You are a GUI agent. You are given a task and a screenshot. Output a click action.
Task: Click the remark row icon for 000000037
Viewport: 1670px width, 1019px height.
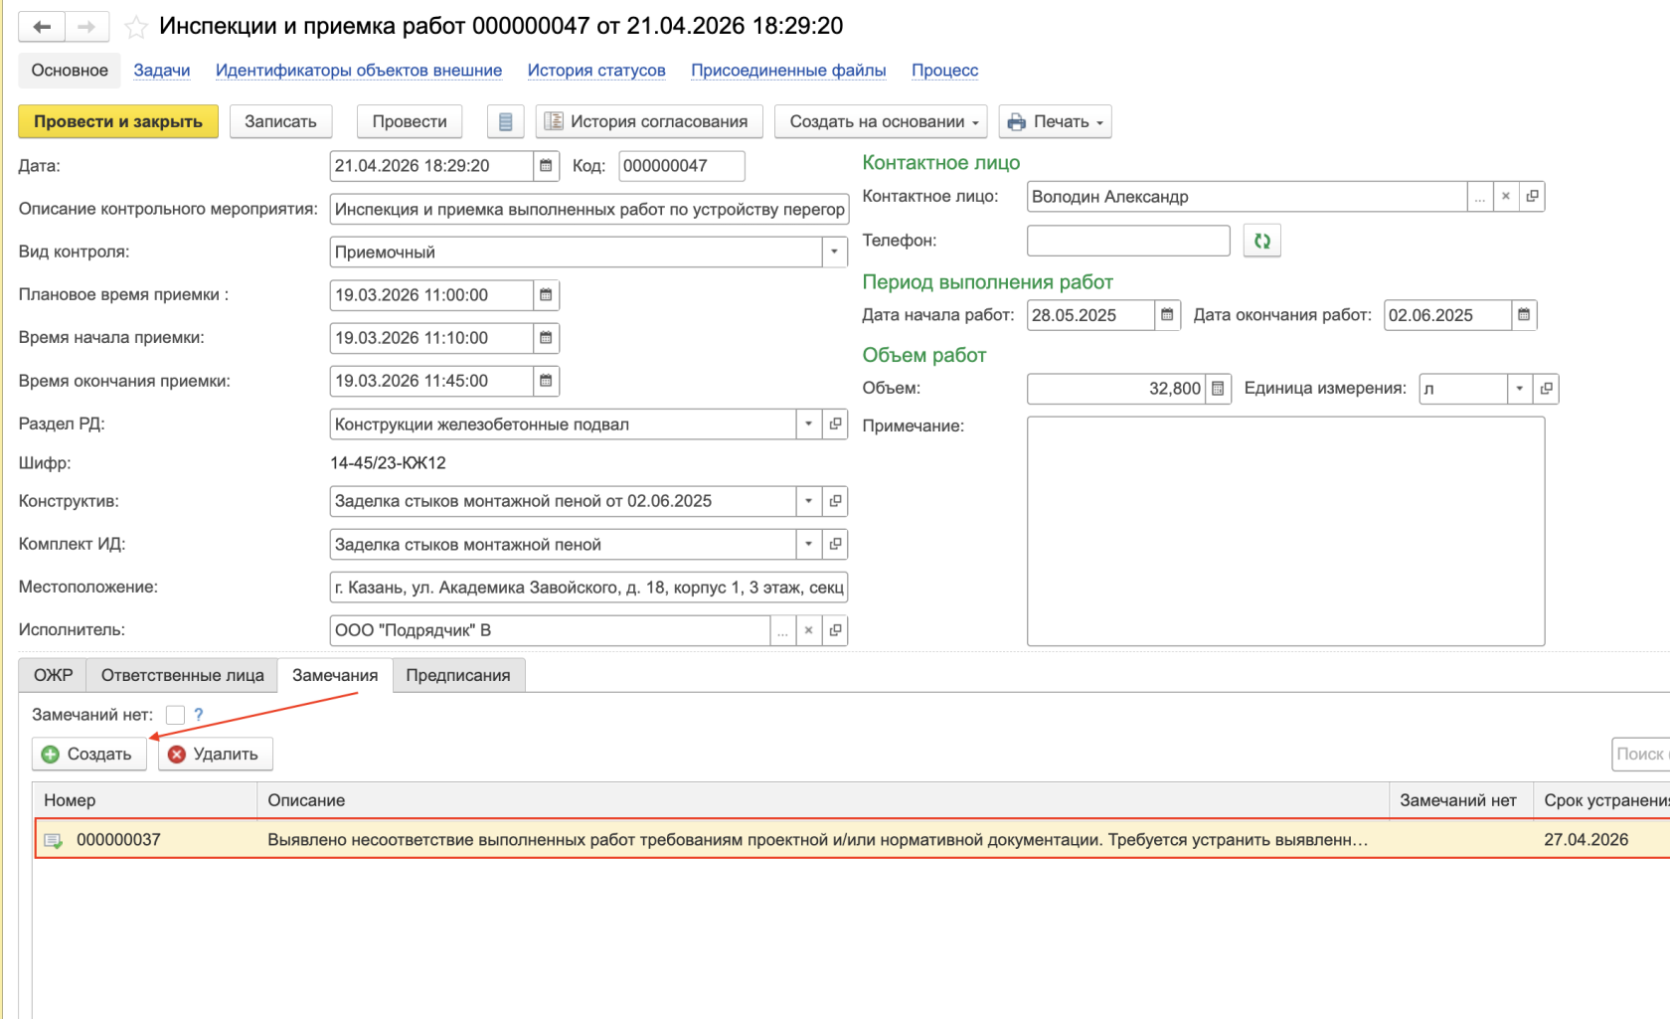[54, 841]
